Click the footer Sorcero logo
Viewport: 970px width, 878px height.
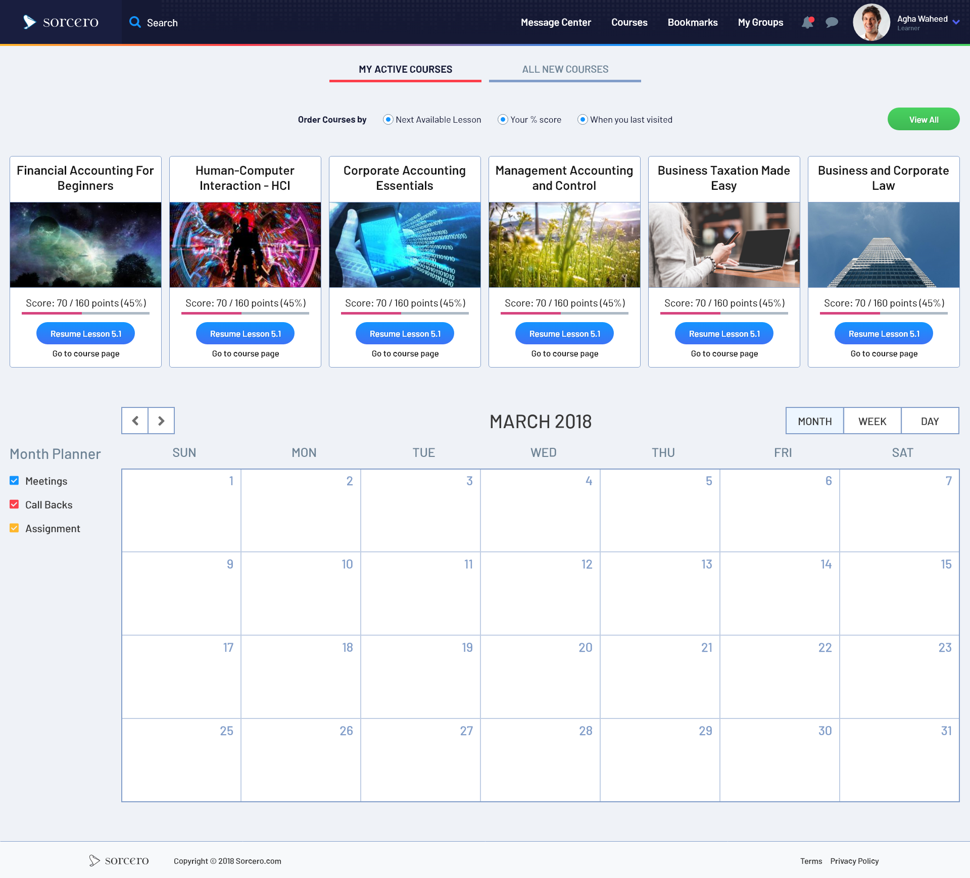click(119, 860)
